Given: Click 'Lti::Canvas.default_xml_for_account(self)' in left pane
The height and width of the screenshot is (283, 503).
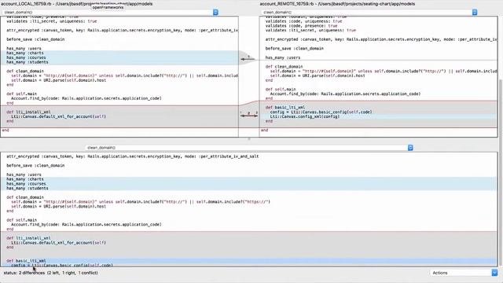Looking at the screenshot, I should pos(58,116).
